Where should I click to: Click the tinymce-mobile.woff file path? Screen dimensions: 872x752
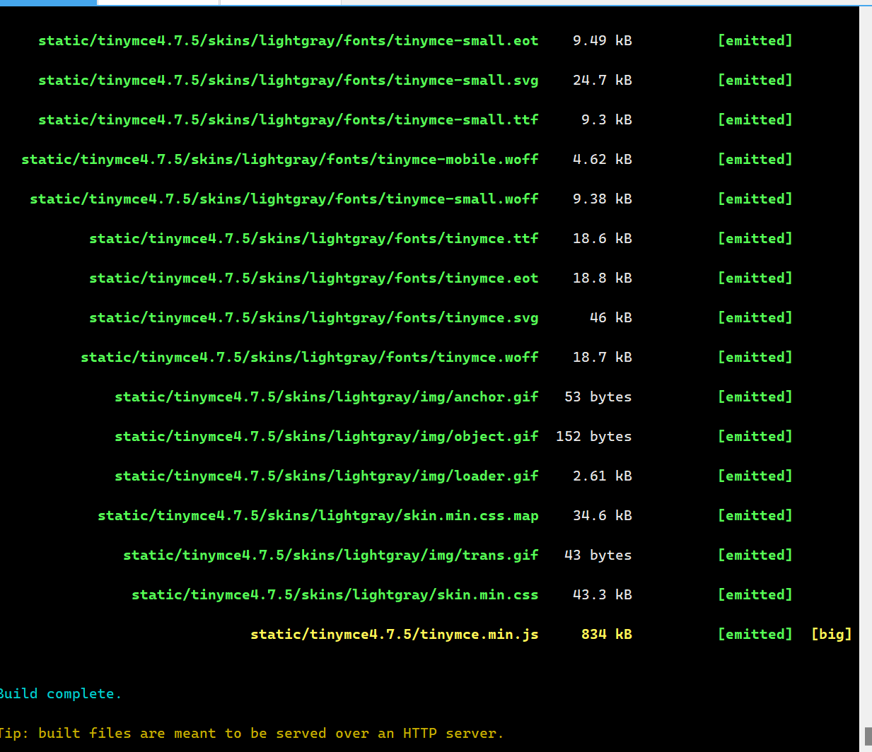(x=280, y=160)
